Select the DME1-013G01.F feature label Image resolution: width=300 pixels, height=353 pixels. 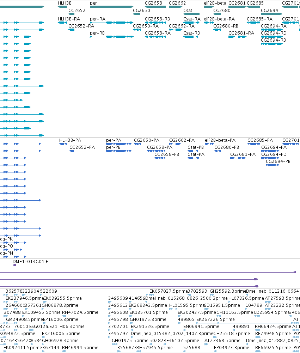pos(30,262)
